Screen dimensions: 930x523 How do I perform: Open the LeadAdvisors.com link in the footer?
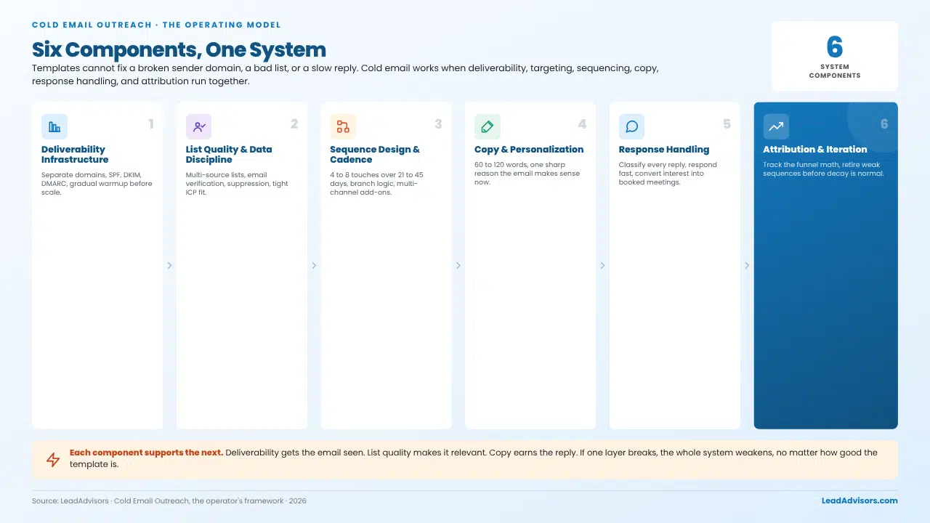coord(860,500)
